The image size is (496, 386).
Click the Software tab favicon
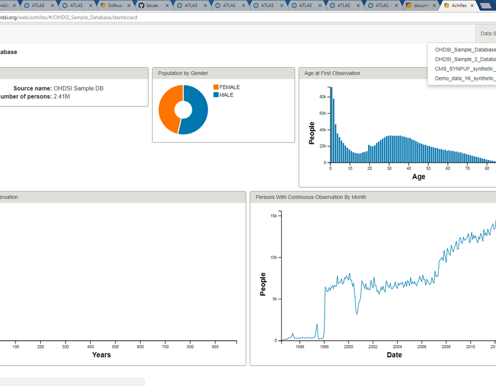pos(103,6)
